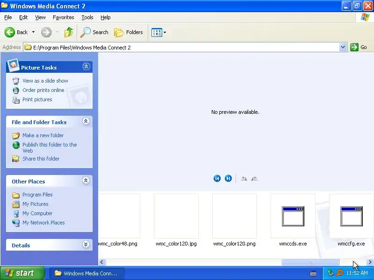This screenshot has height=280, width=374.
Task: Open the Views dropdown button
Action: pyautogui.click(x=158, y=32)
